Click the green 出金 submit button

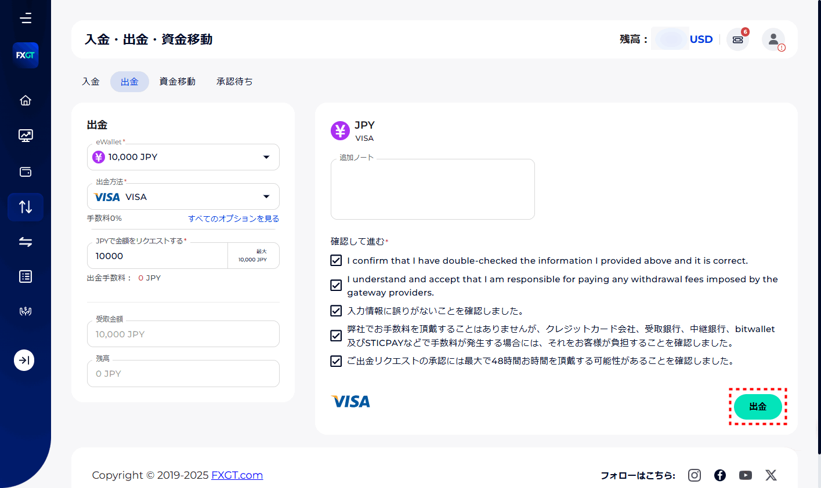click(x=758, y=407)
